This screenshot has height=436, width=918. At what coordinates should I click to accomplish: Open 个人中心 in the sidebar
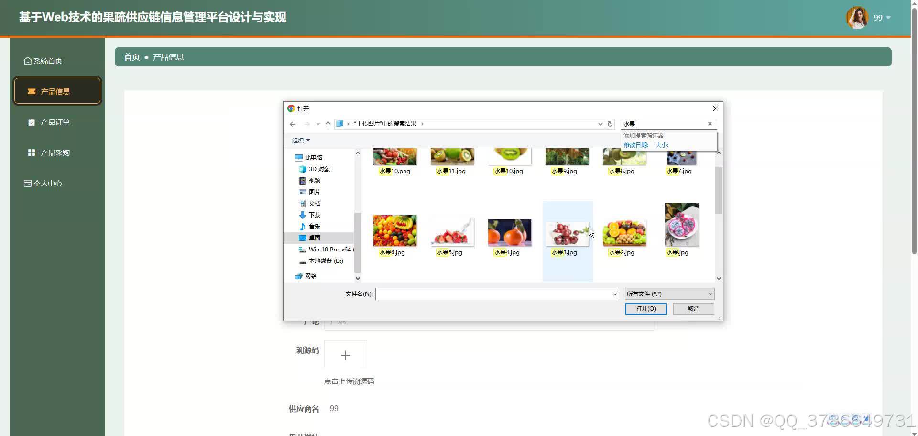pos(47,183)
